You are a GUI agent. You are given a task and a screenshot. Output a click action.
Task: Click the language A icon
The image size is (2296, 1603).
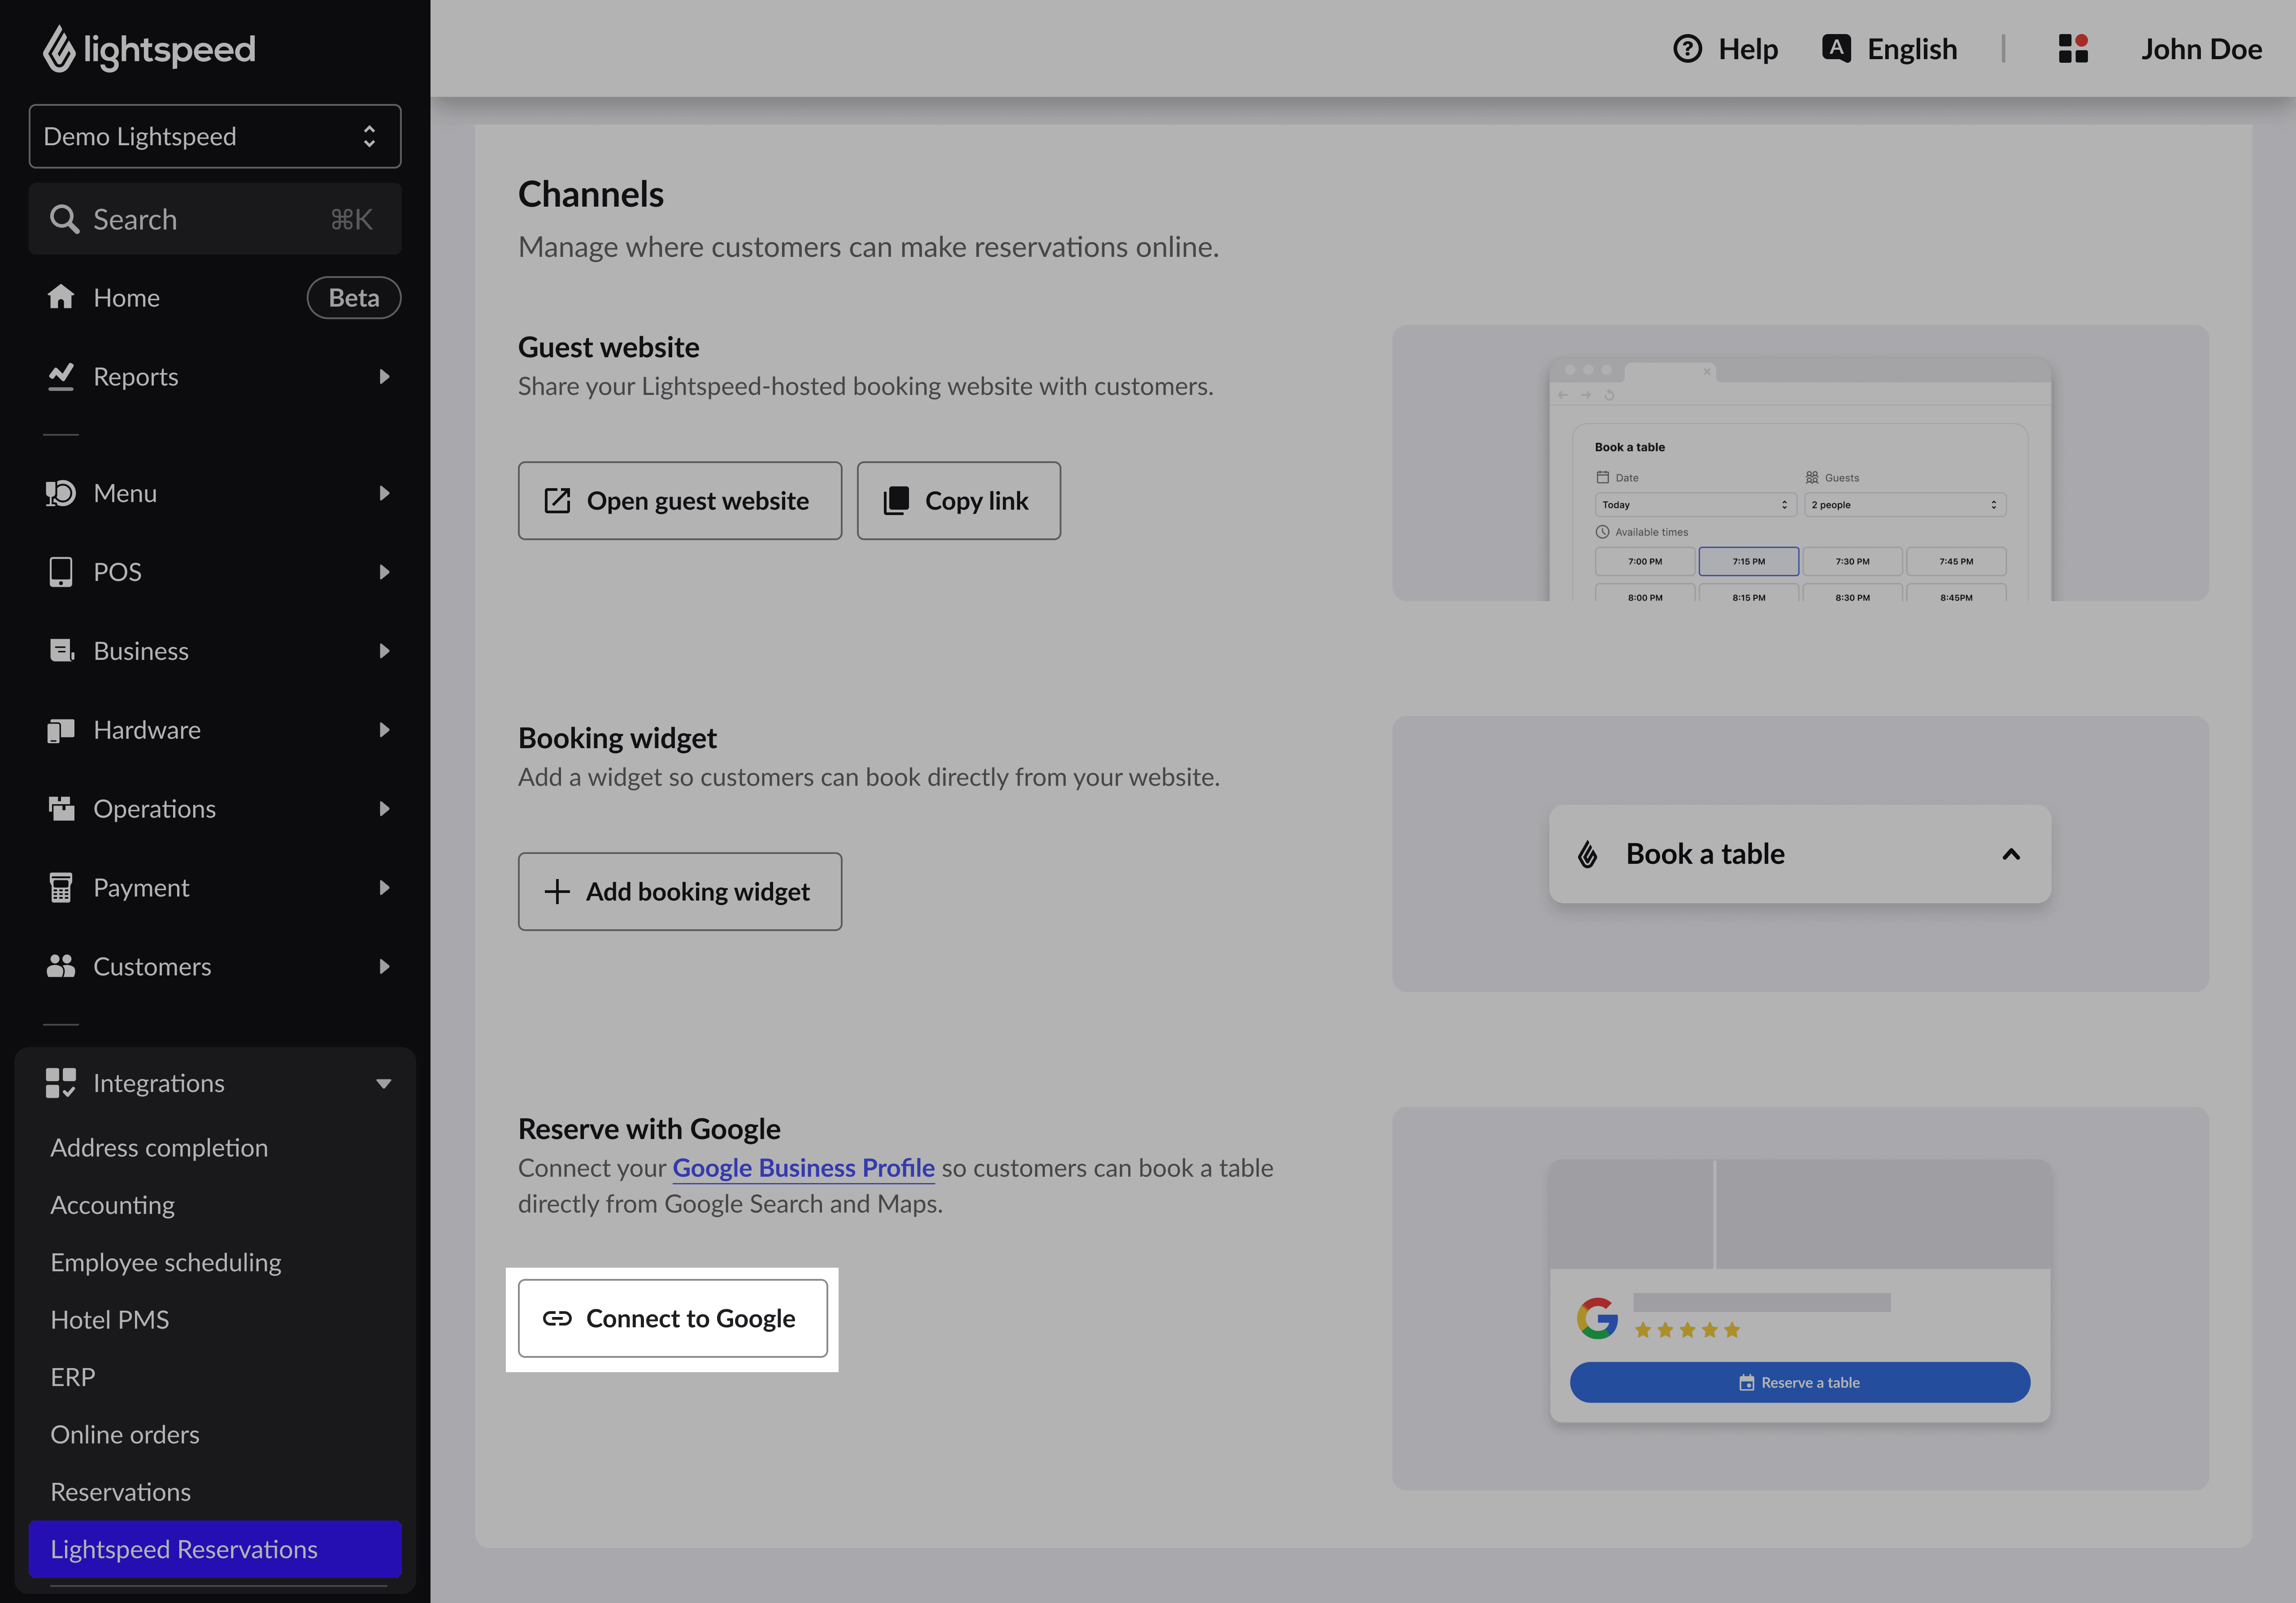1836,48
